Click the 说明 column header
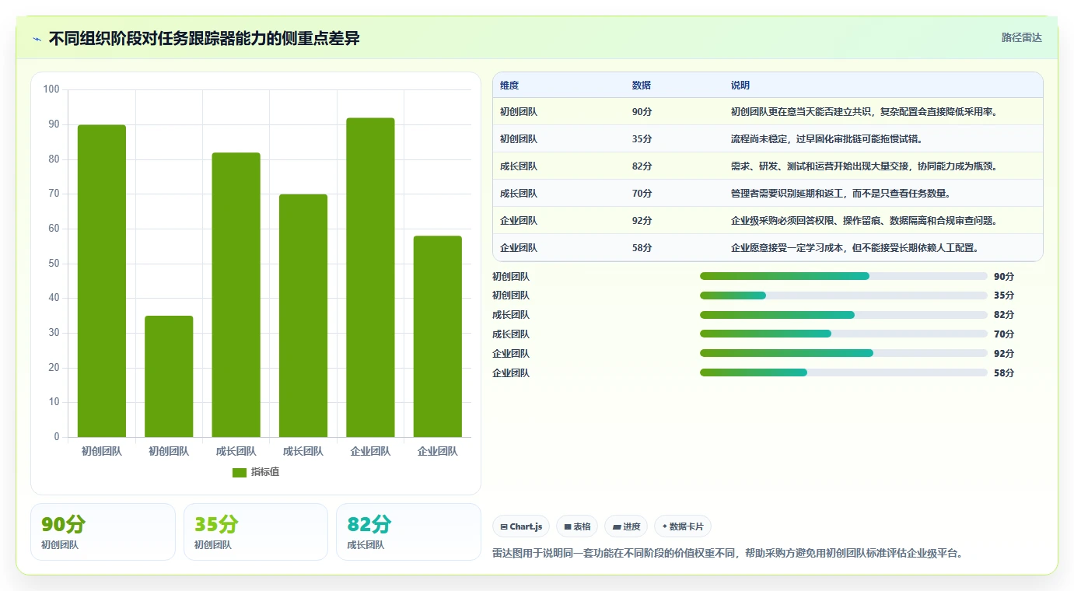The width and height of the screenshot is (1074, 591). click(740, 86)
